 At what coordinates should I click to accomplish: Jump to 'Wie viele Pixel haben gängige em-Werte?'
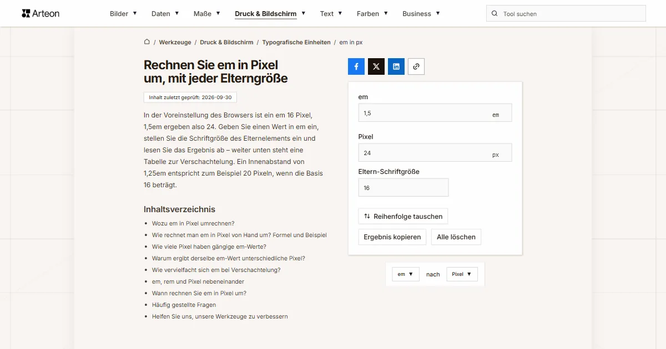(x=209, y=247)
